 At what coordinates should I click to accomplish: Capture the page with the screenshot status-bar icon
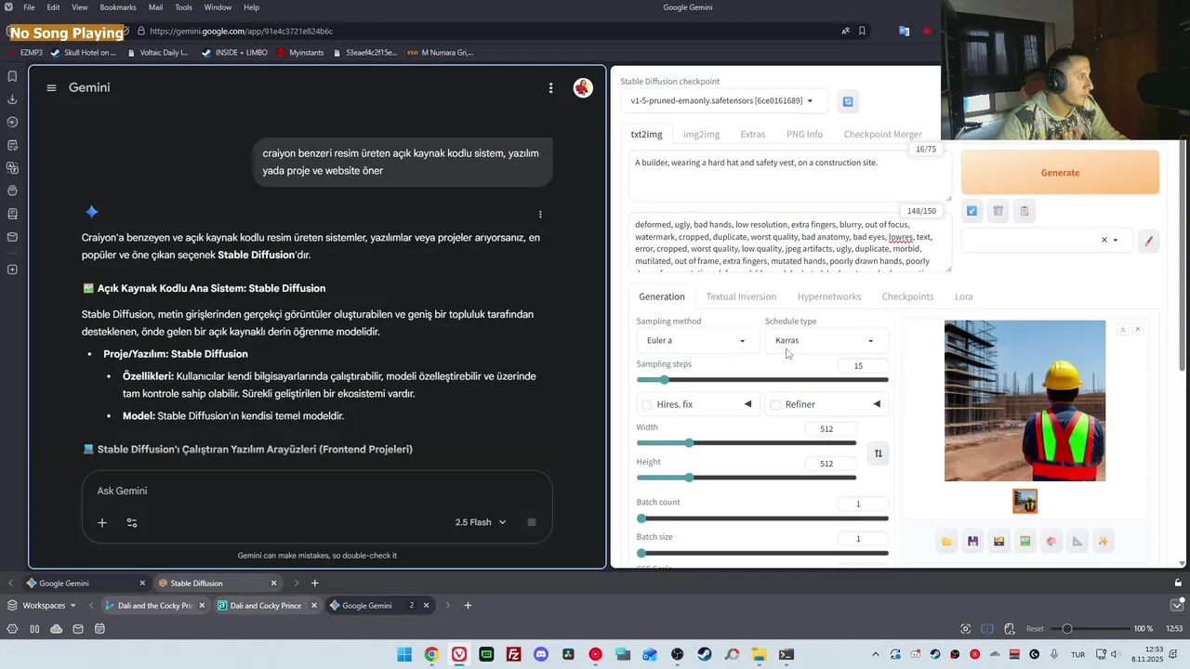click(x=966, y=629)
